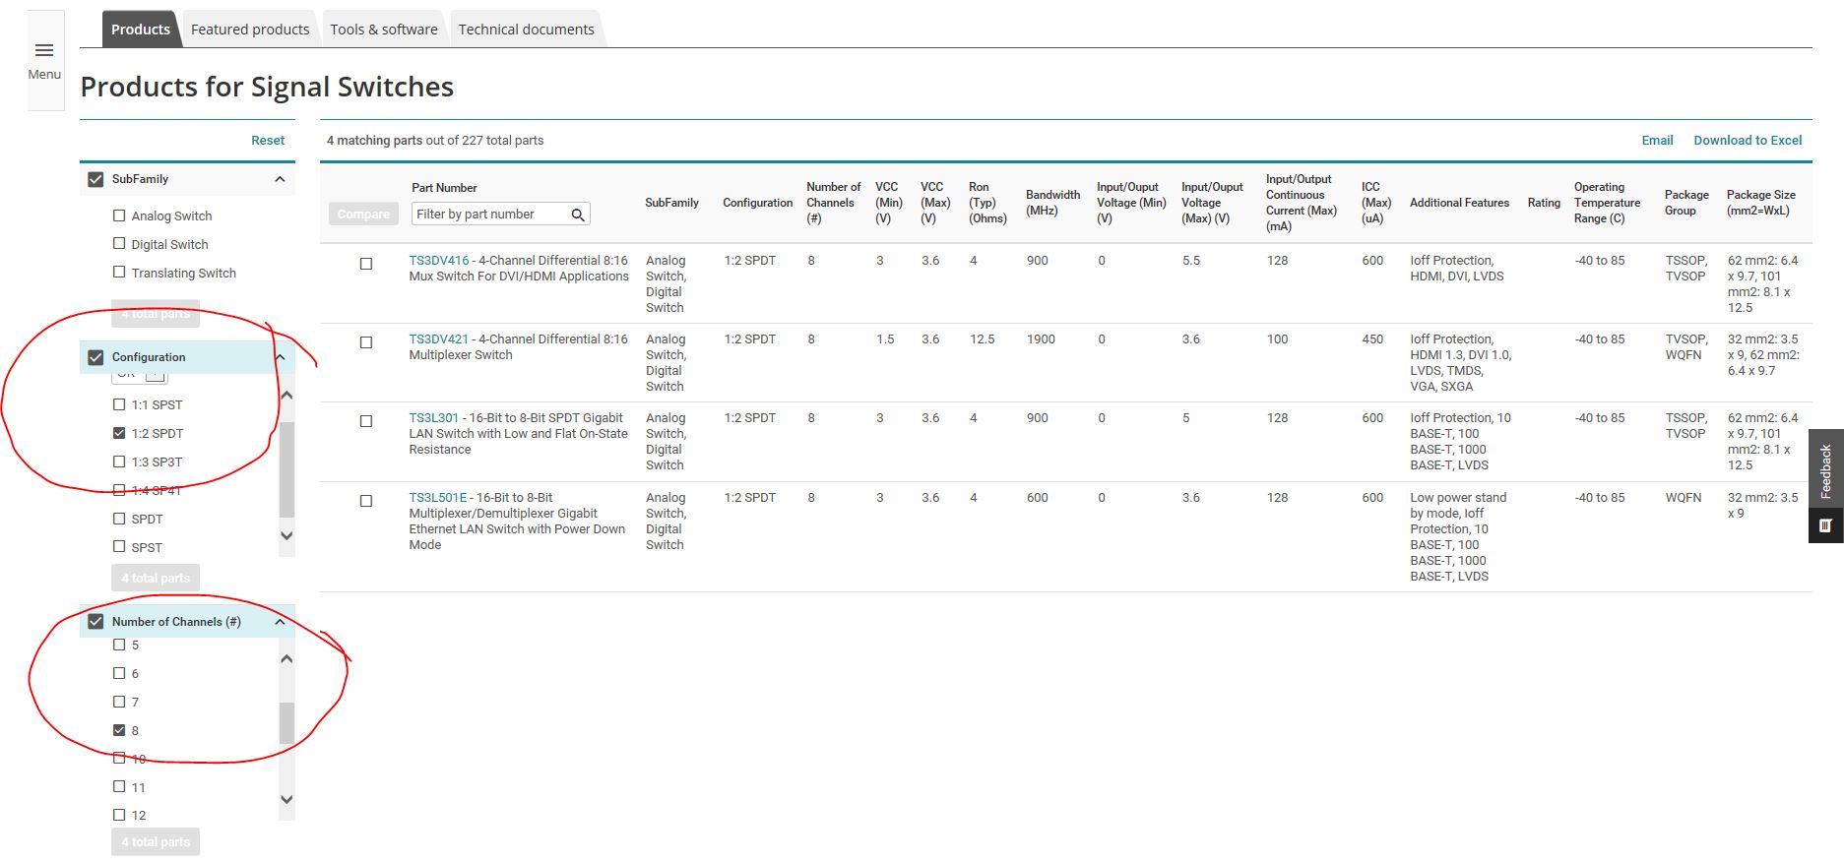
Task: Select the TS3DV421 row compare checkbox
Action: (x=366, y=342)
